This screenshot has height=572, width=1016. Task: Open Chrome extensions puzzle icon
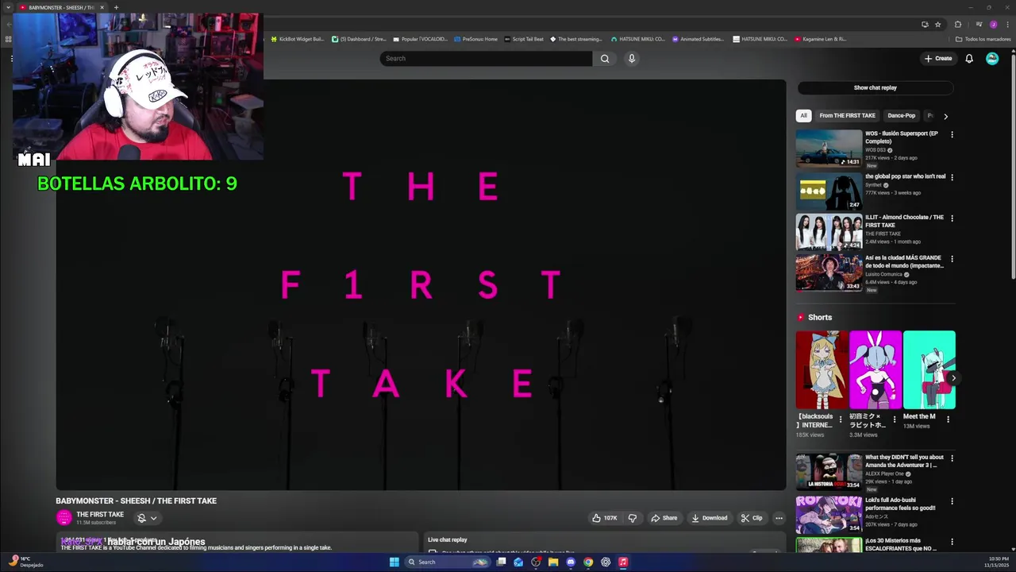(x=958, y=25)
